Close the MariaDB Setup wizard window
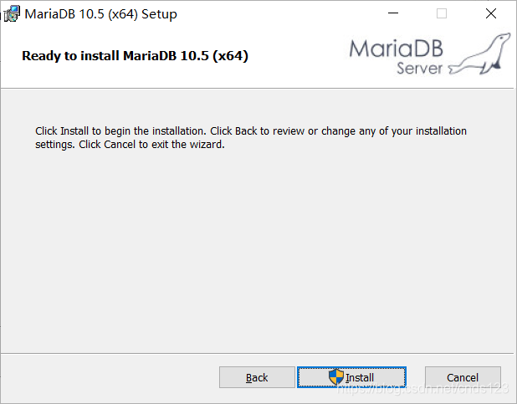517x404 pixels. point(491,13)
